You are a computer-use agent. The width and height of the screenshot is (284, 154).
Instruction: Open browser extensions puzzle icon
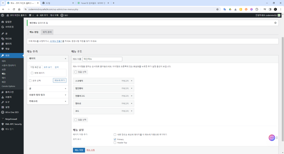point(257,9)
